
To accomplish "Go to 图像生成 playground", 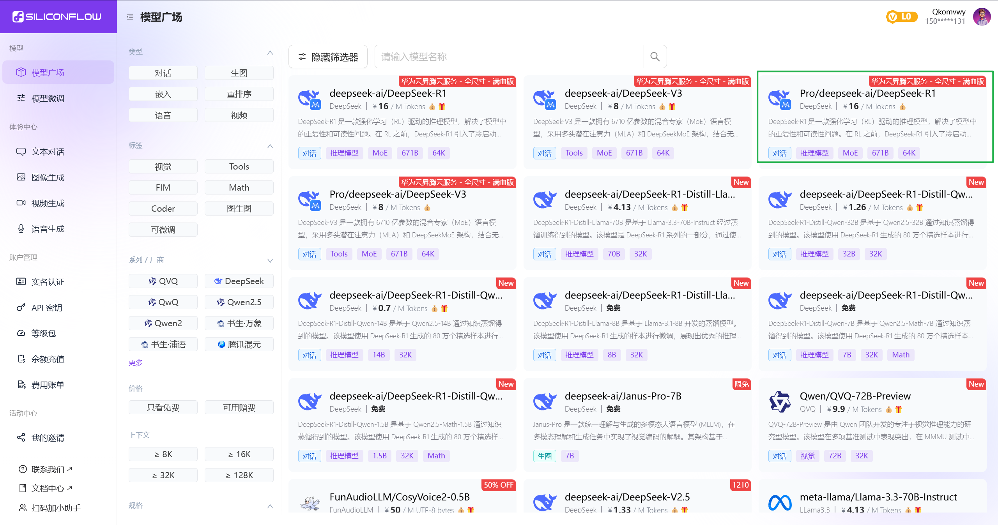I will point(58,177).
